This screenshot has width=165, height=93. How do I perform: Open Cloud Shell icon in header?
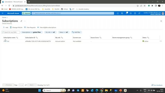point(118,13)
